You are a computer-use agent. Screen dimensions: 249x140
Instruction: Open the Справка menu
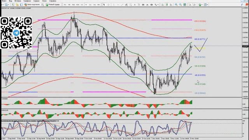[x=53, y=1]
